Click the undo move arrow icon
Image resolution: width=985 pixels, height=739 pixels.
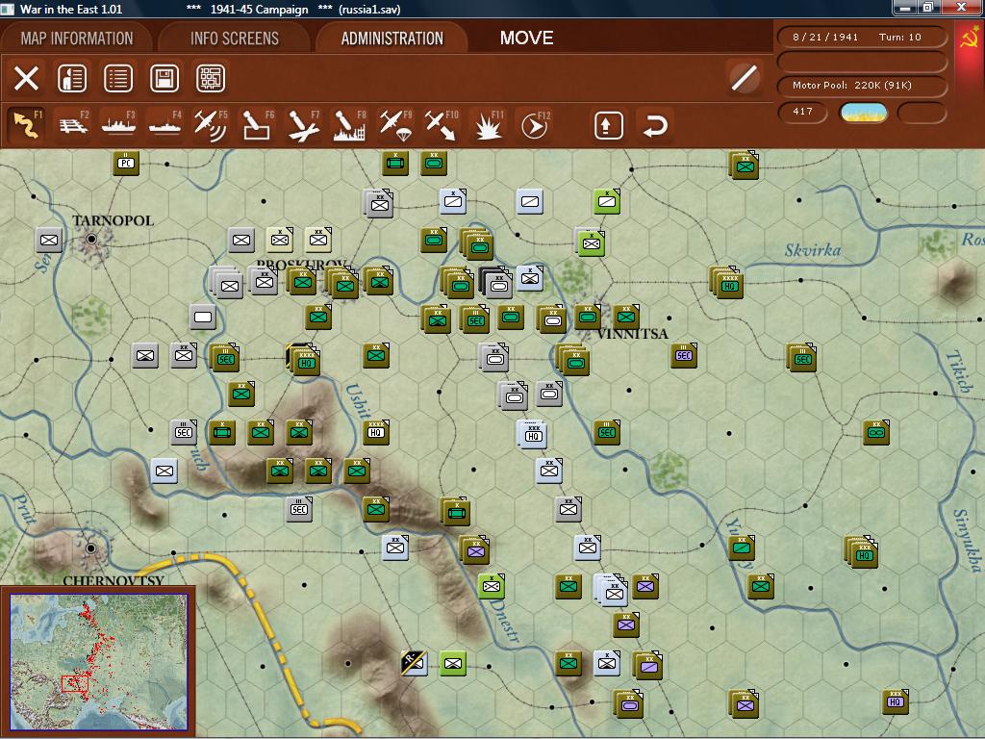(654, 125)
